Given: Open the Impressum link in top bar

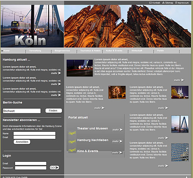Looking at the screenshot, I should pos(183,3).
